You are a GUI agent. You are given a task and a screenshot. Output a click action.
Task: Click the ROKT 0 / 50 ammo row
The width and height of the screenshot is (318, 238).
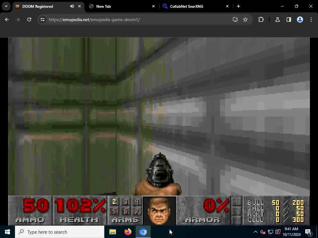click(276, 214)
